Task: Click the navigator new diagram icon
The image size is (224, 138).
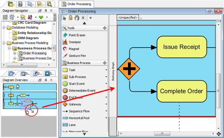Action: (x=12, y=17)
